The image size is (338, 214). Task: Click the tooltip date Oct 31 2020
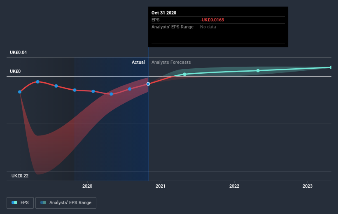[x=164, y=13]
